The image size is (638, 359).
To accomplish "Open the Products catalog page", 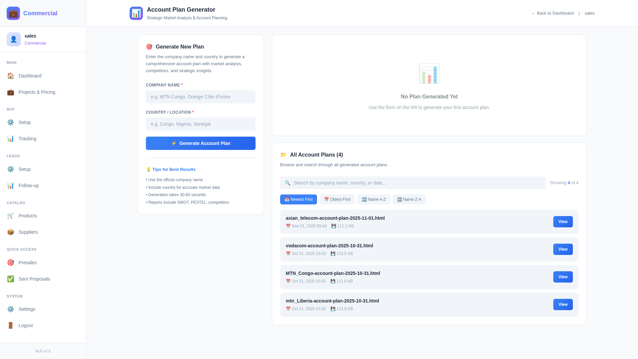I will [43, 216].
